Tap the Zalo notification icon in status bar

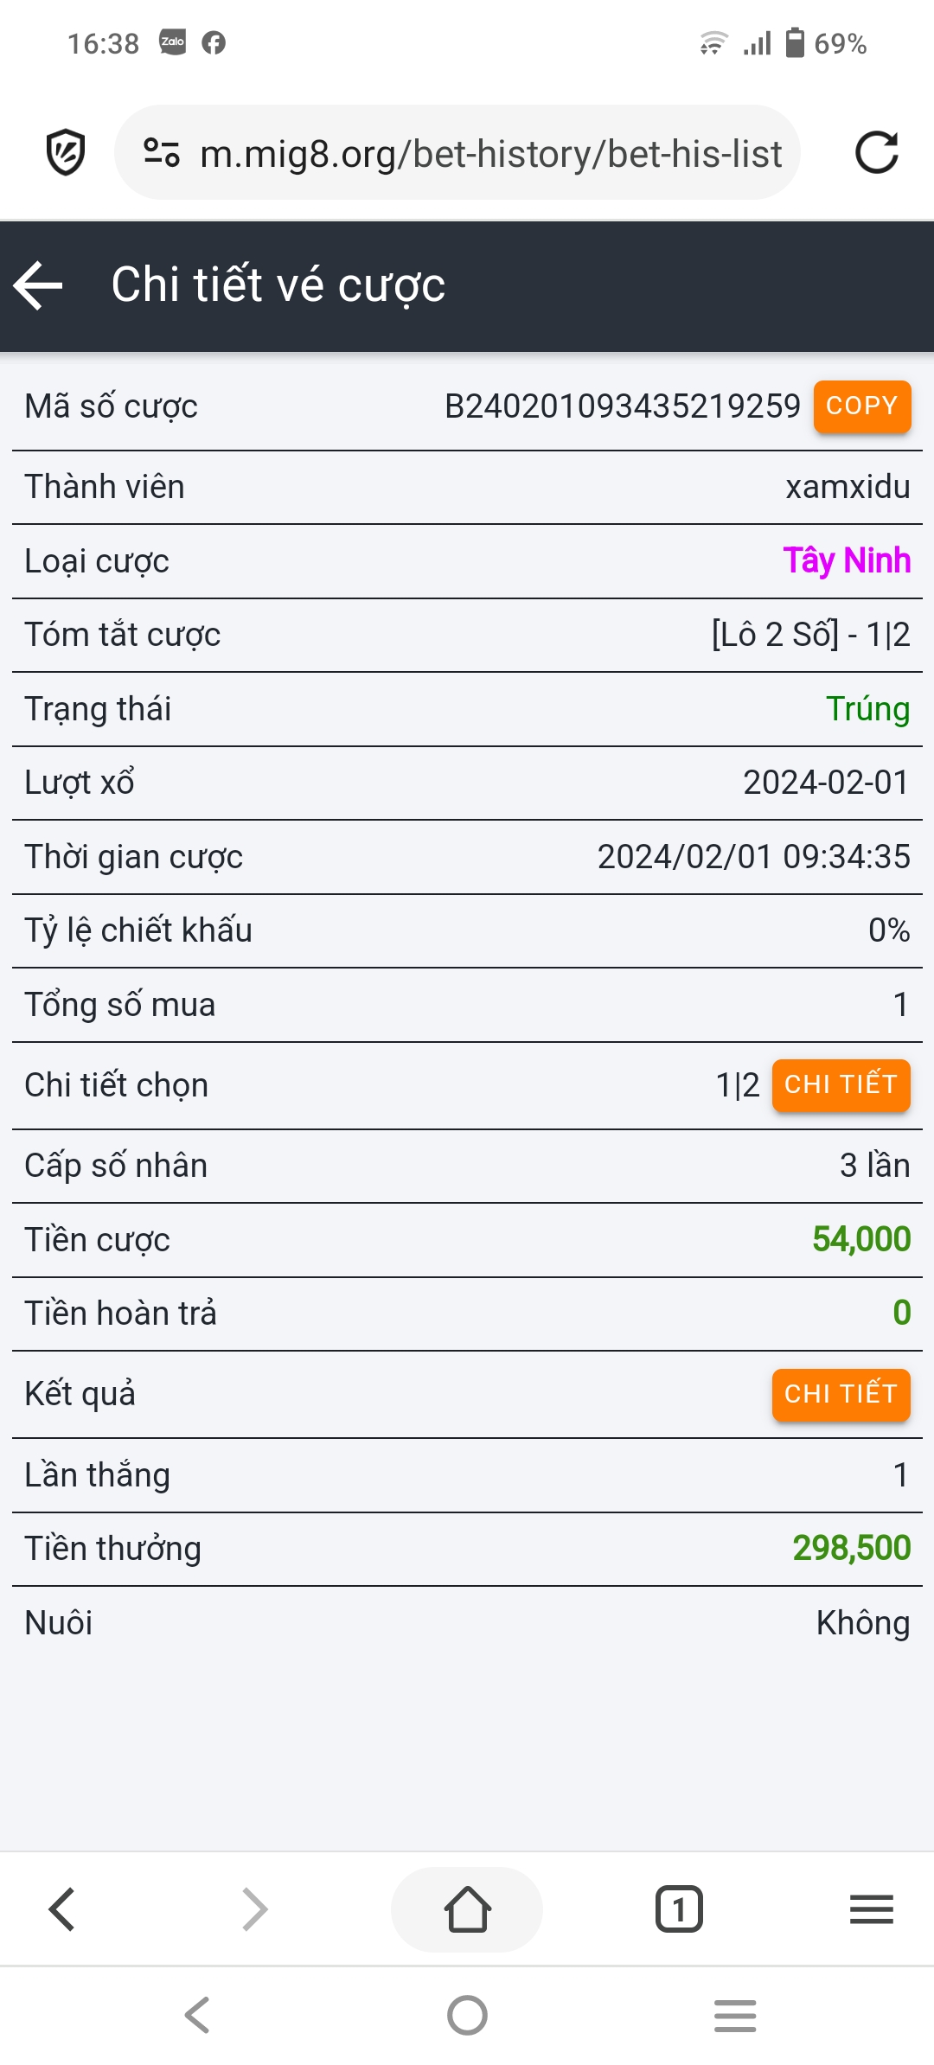[x=172, y=42]
